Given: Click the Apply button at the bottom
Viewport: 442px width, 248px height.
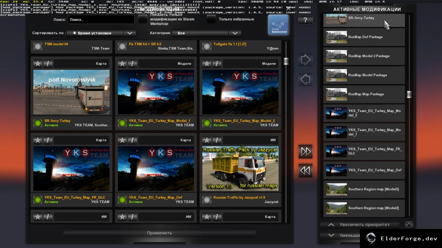Looking at the screenshot, I should pyautogui.click(x=159, y=233).
